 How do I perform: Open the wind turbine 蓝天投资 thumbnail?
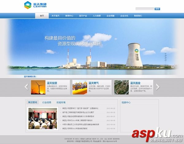38,87
